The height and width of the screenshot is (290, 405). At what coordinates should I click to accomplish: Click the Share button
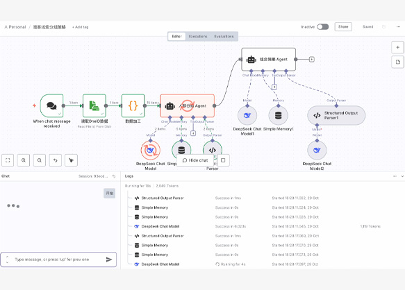click(343, 26)
